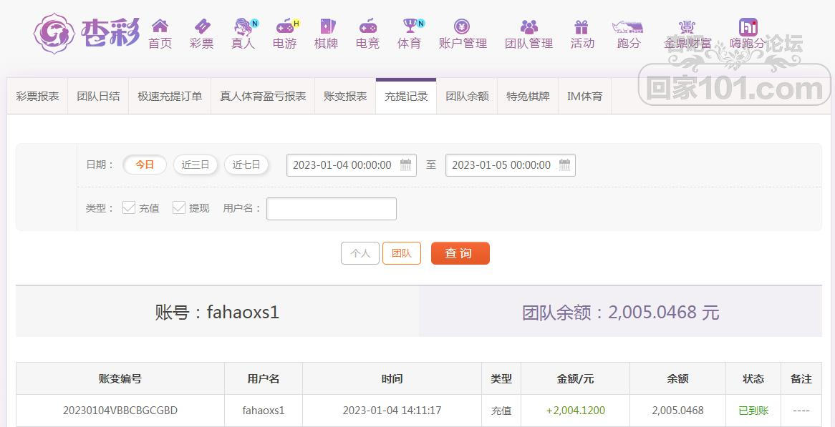This screenshot has width=835, height=427.
Task: Open the 棋牌 card games icon
Action: point(327,26)
